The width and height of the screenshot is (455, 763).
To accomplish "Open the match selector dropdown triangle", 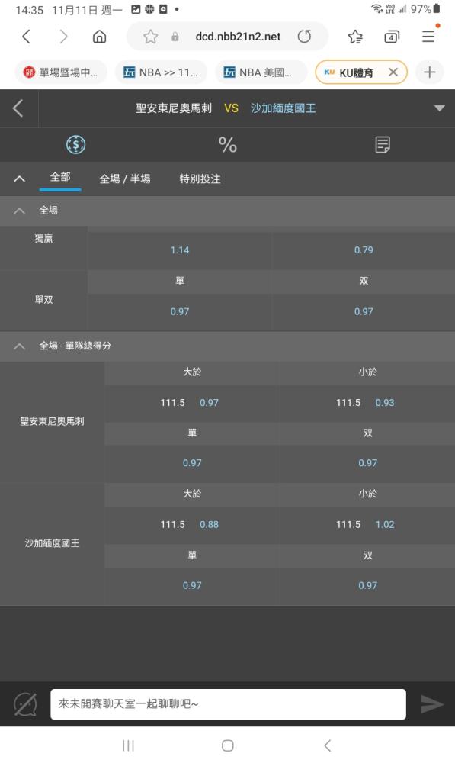I will click(x=440, y=108).
